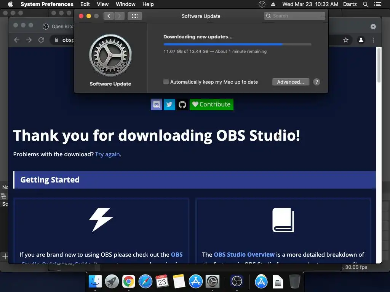Screen dimensions: 390x292
Task: Reload the page in Chrome
Action: (41, 40)
